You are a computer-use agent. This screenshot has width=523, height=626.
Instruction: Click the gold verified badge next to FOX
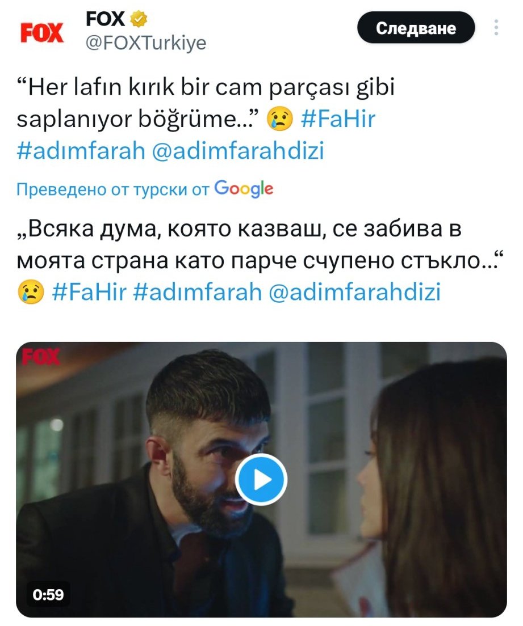coord(139,19)
